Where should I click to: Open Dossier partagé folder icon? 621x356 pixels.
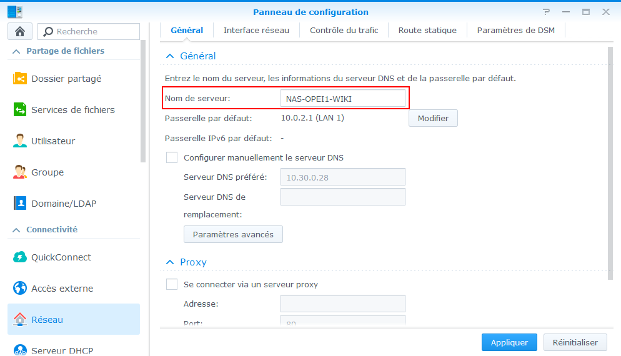click(20, 79)
